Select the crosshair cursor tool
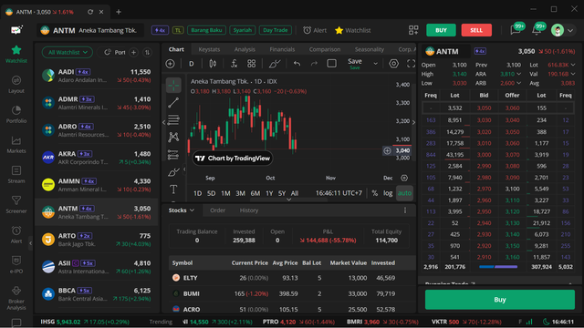This screenshot has height=328, width=584. coord(173,85)
